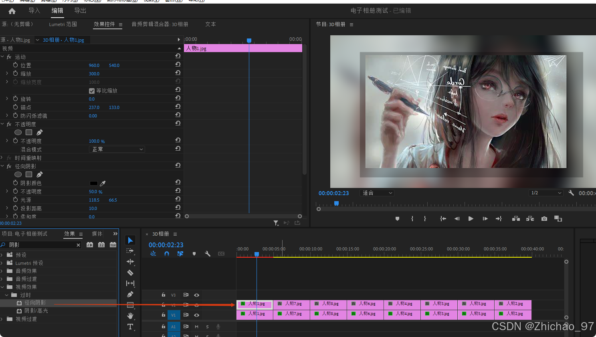Toggle the 旋转 animation stopwatch

[x=15, y=99]
